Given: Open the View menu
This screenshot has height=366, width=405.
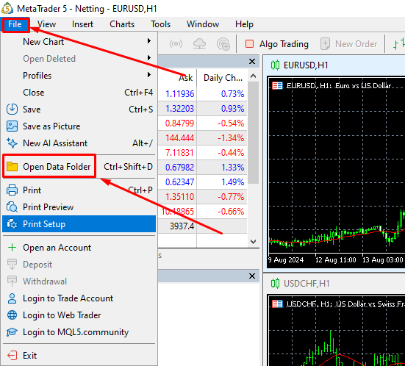Looking at the screenshot, I should pyautogui.click(x=46, y=24).
